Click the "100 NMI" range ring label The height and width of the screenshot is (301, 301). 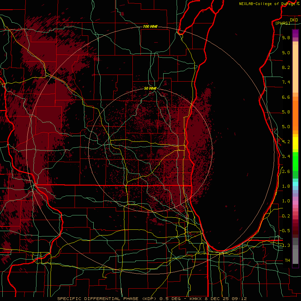click(150, 26)
